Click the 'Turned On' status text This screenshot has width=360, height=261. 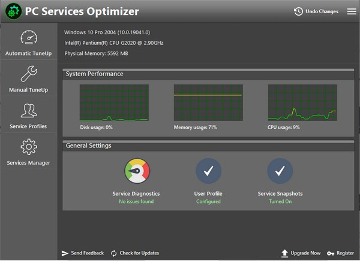(280, 202)
